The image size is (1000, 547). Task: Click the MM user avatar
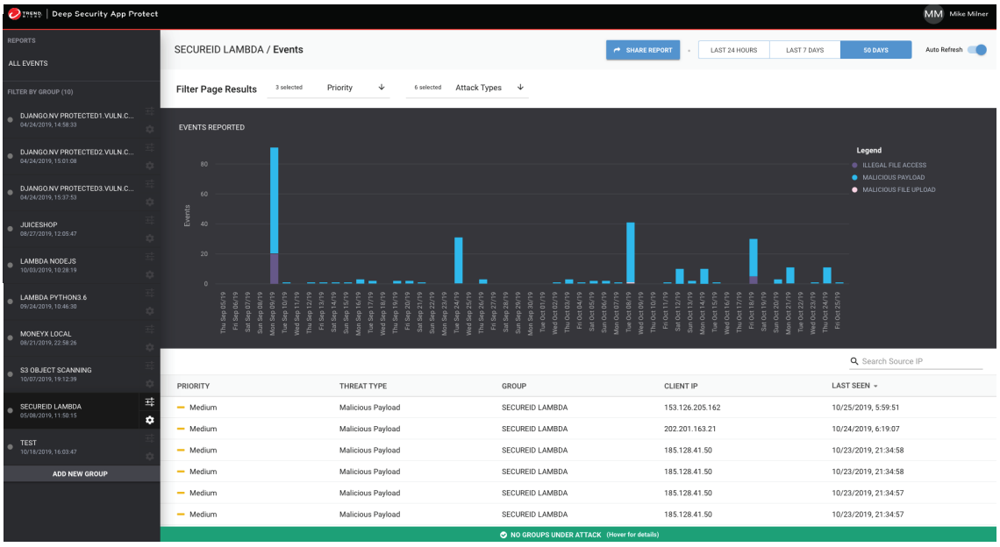pos(933,14)
